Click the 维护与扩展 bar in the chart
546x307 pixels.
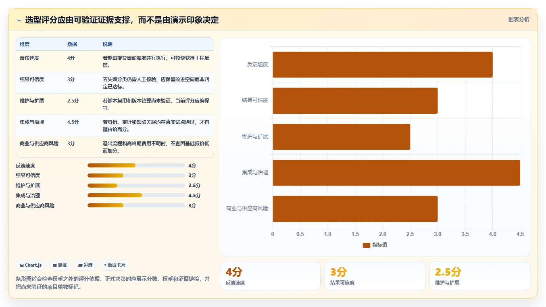point(342,136)
